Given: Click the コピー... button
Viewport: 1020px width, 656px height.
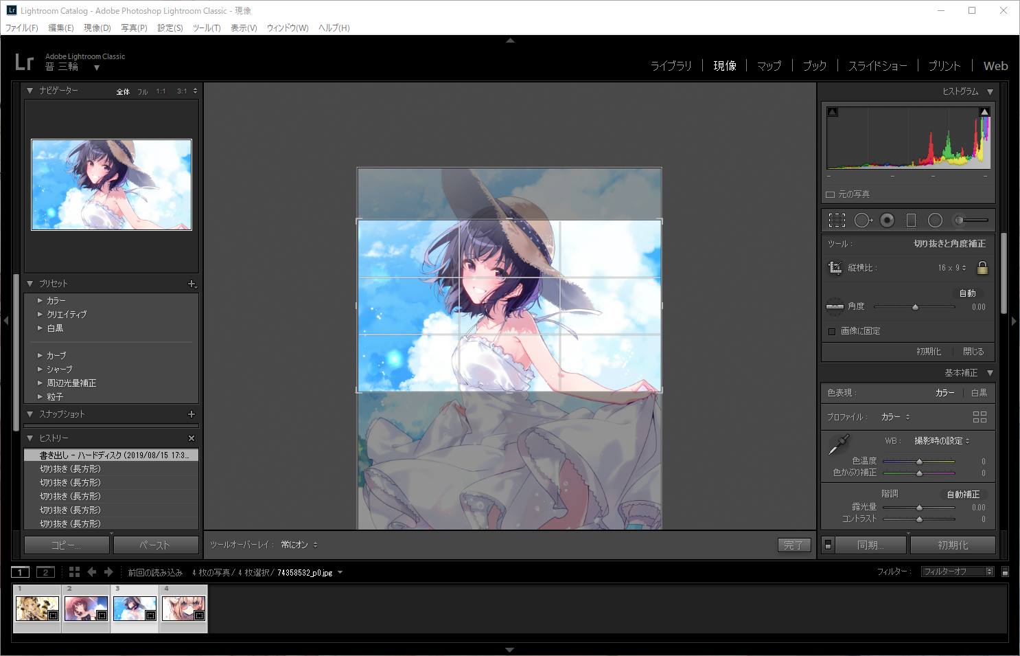Looking at the screenshot, I should coord(67,545).
